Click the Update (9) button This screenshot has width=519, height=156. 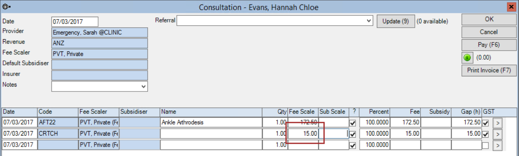pyautogui.click(x=396, y=21)
